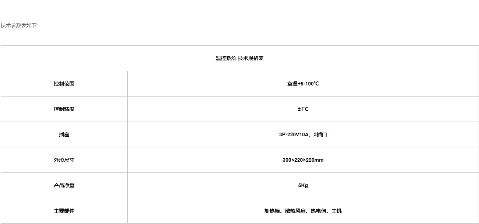
Task: Select the 插座 row label
Action: point(64,134)
